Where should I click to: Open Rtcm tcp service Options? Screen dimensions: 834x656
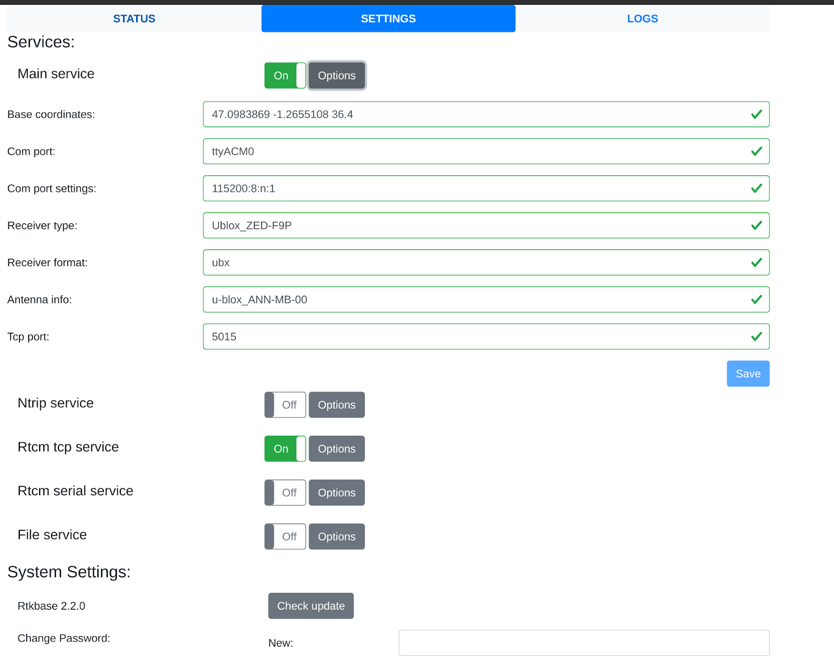[x=337, y=449]
